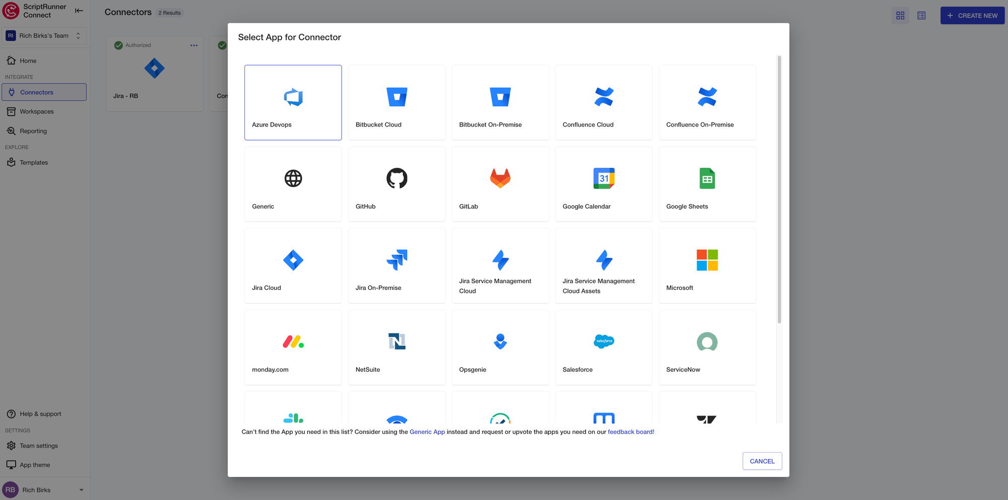The height and width of the screenshot is (500, 1008).
Task: Click the Salesforce label text
Action: [x=578, y=369]
